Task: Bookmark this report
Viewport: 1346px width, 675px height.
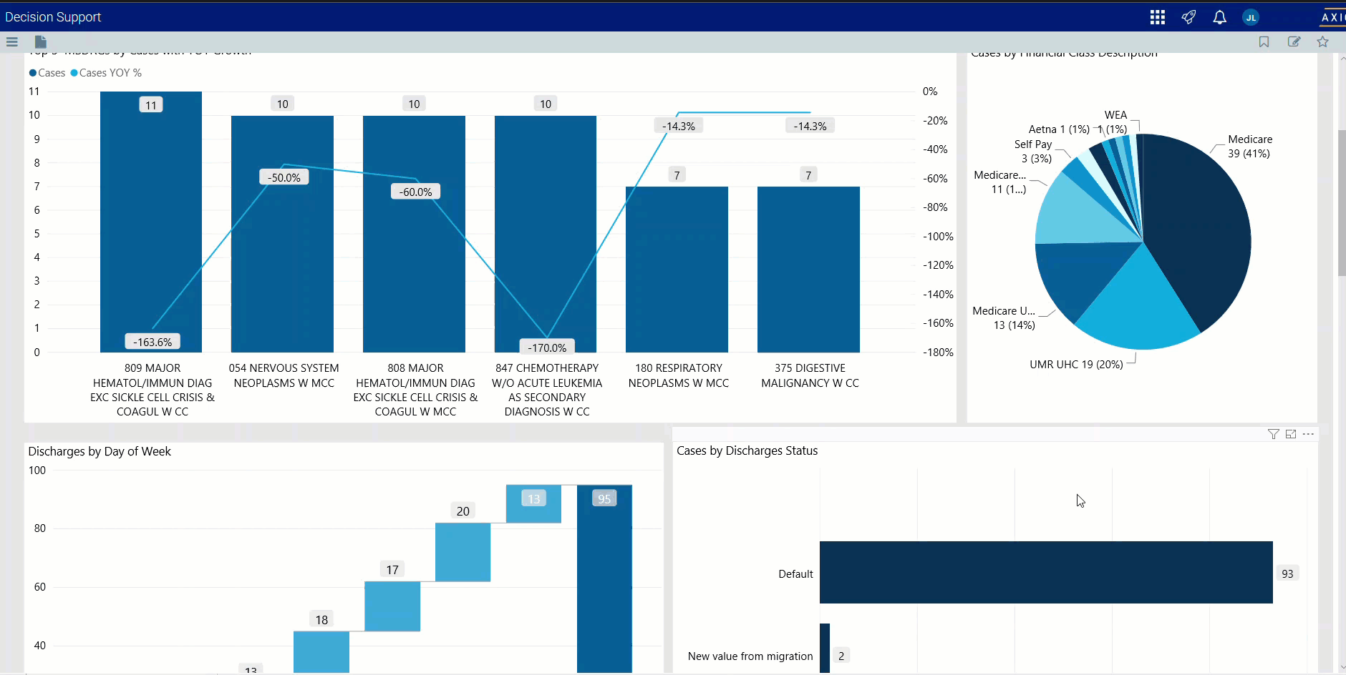Action: 1264,42
